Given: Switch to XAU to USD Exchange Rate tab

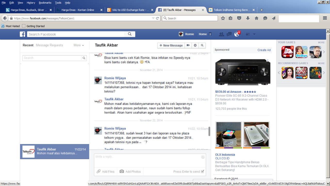Looking at the screenshot, I should (130, 10).
